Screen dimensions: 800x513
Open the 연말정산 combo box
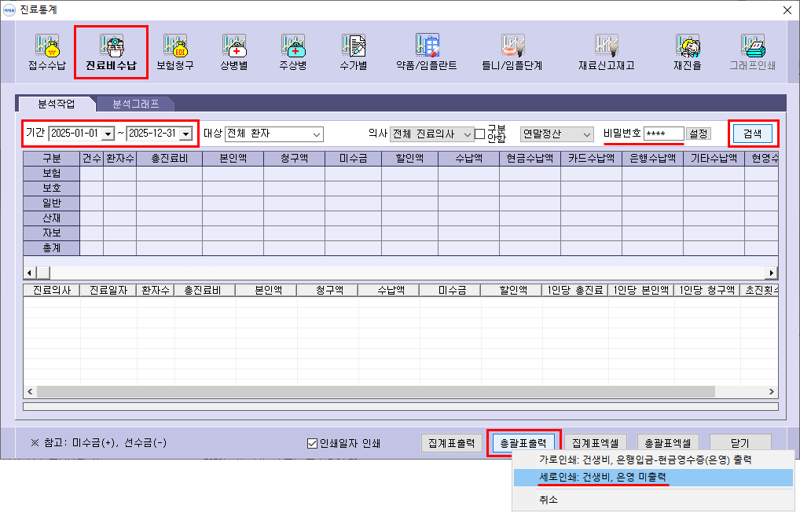click(x=585, y=134)
